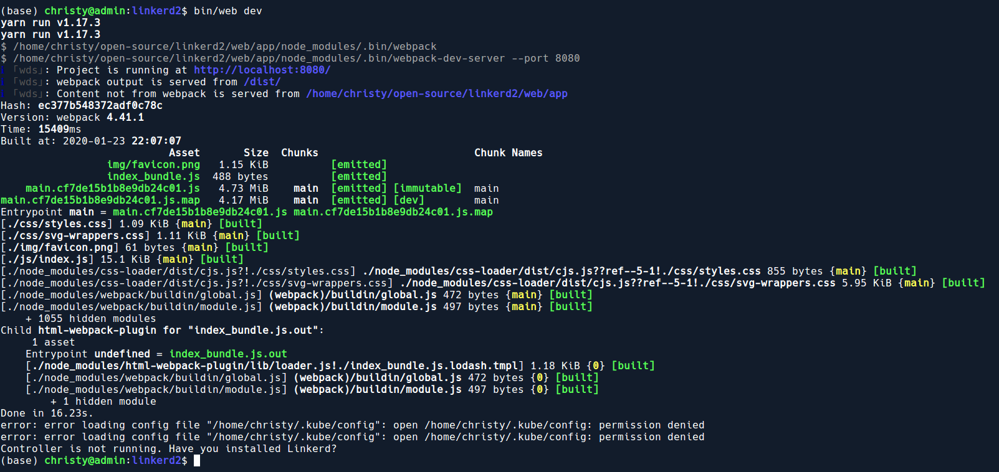Click the "[./css/svg-wrappers.css]" module entry

(x=75, y=235)
